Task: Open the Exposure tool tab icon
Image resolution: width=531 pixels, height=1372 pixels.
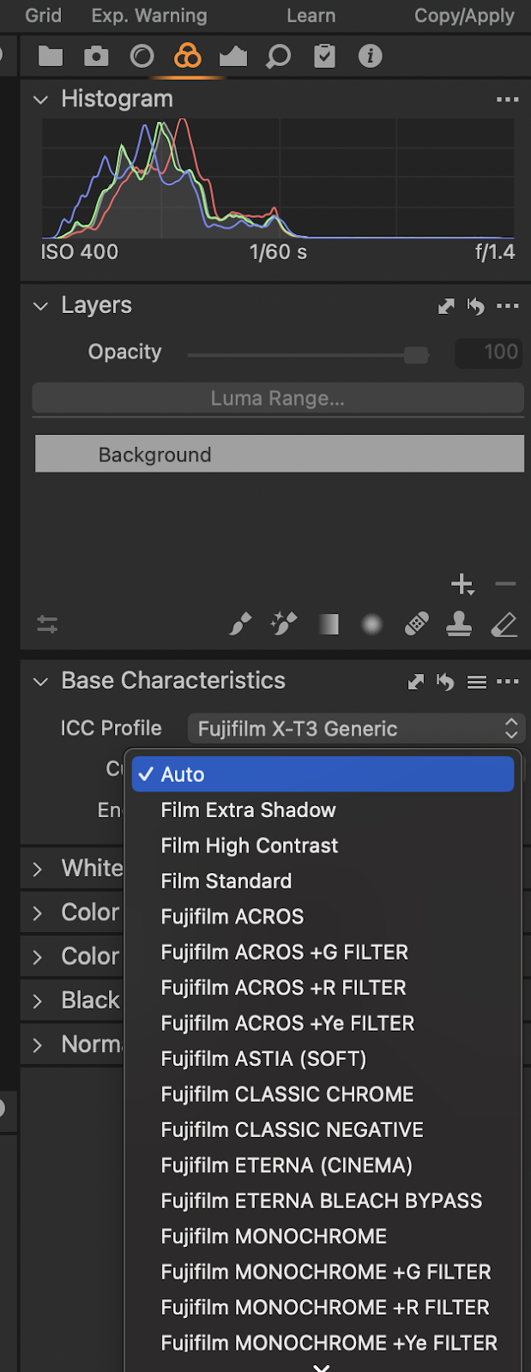Action: pyautogui.click(x=233, y=57)
